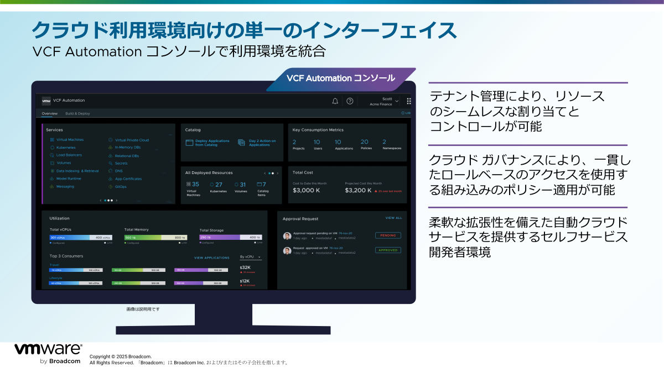Go to previous Services page arrow
The height and width of the screenshot is (373, 664).
100,201
